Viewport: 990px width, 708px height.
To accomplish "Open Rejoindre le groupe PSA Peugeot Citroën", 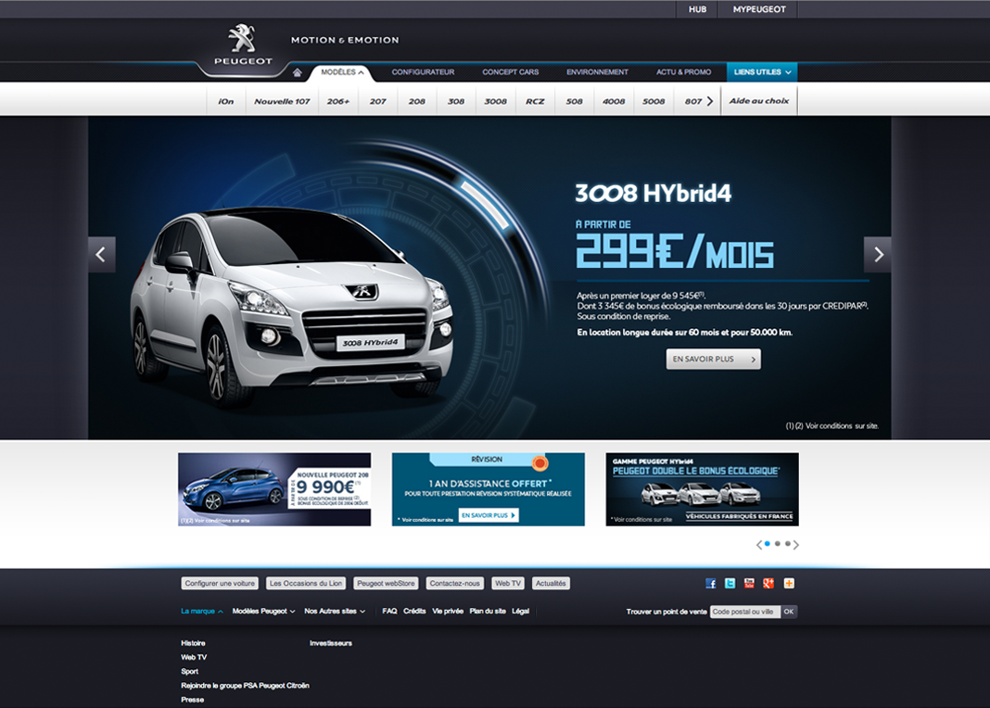I will 245,685.
